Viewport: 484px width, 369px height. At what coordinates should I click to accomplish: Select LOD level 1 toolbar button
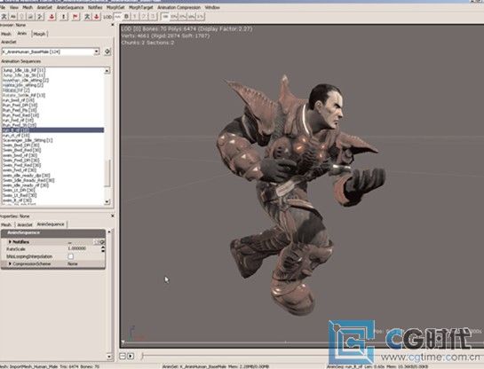[x=135, y=17]
